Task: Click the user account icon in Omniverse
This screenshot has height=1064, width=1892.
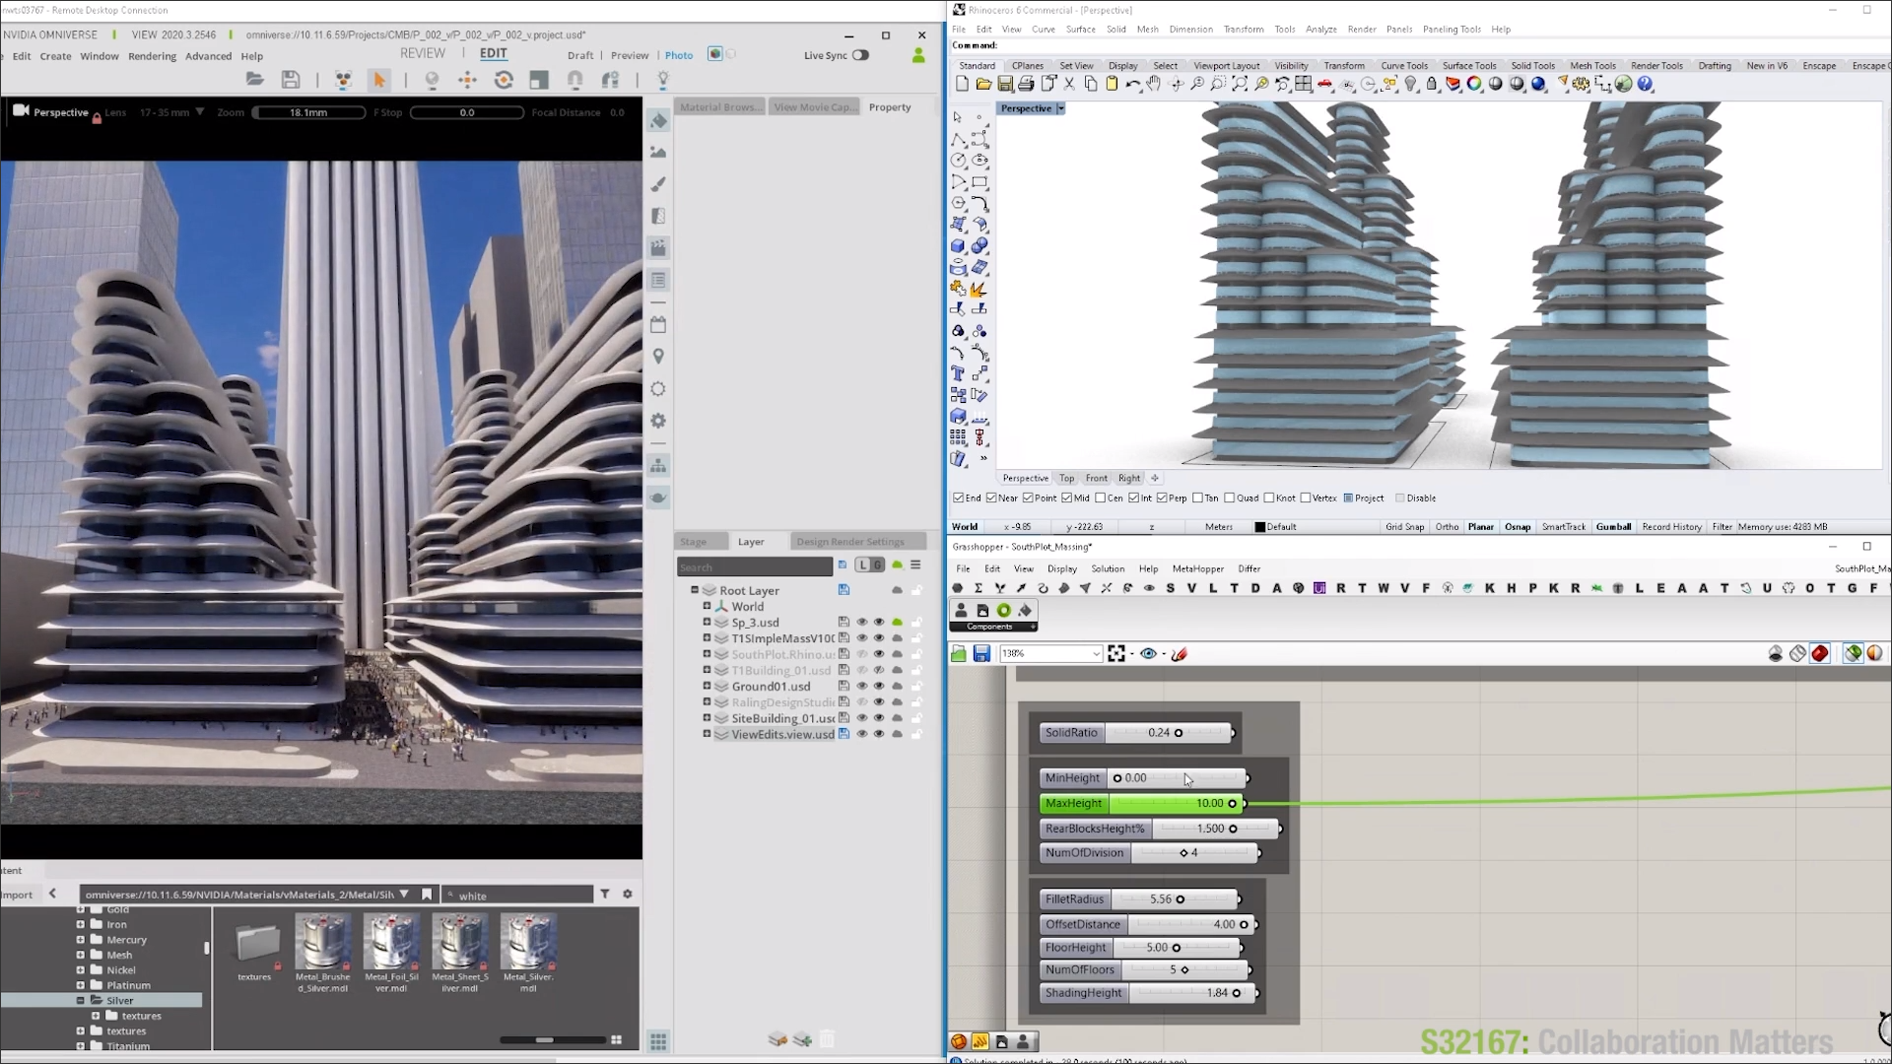Action: coord(918,56)
